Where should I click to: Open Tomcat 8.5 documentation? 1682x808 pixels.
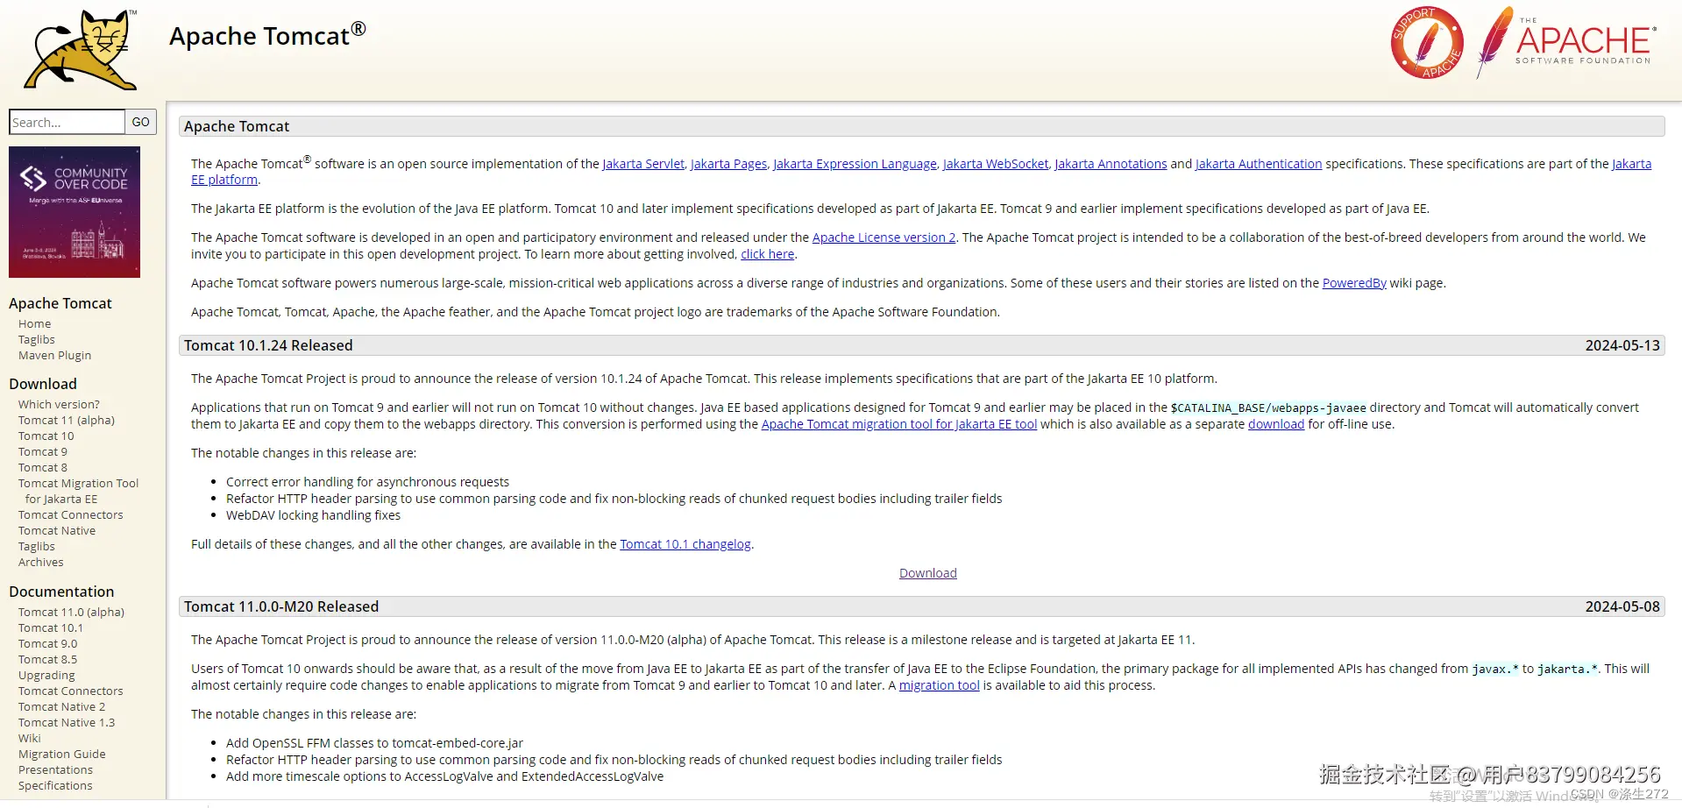click(x=47, y=659)
